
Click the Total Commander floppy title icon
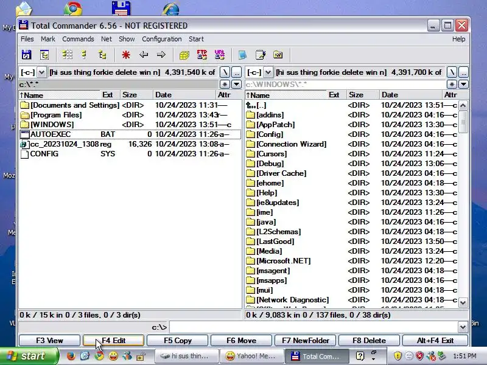coord(24,25)
